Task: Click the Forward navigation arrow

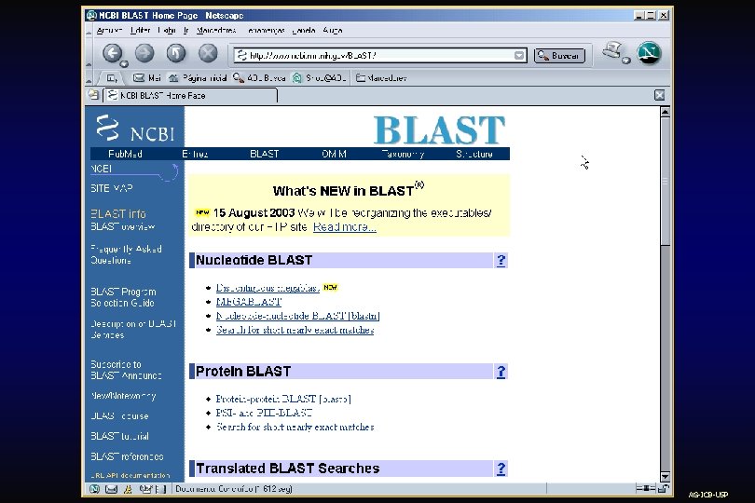Action: pyautogui.click(x=144, y=53)
